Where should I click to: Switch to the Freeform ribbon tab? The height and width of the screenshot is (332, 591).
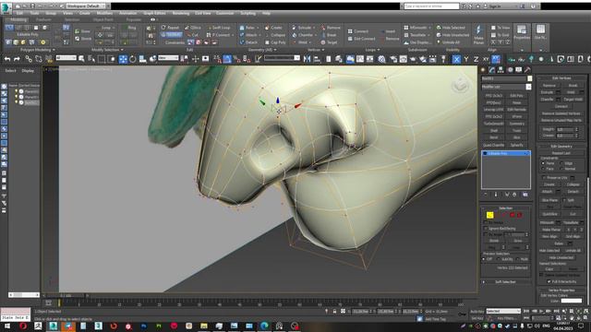tap(43, 19)
